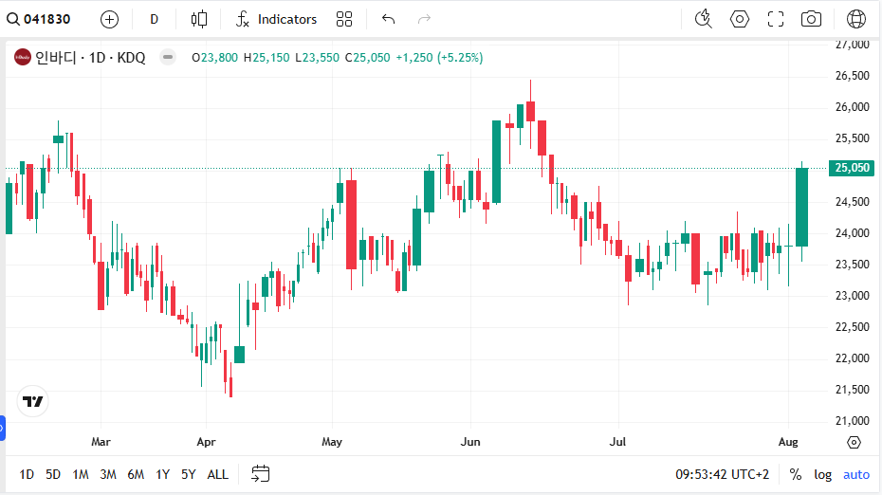Viewport: 882px width, 495px height.
Task: Click the 인바디 company logo
Action: tap(23, 58)
